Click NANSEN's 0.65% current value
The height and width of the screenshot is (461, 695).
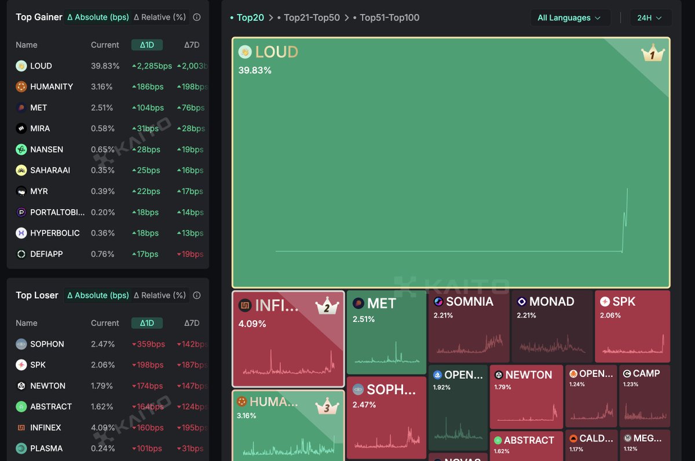pos(102,149)
